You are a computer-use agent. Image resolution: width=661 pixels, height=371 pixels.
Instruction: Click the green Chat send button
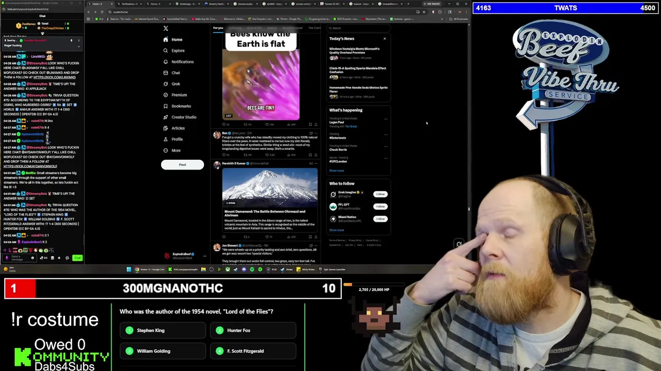77,258
